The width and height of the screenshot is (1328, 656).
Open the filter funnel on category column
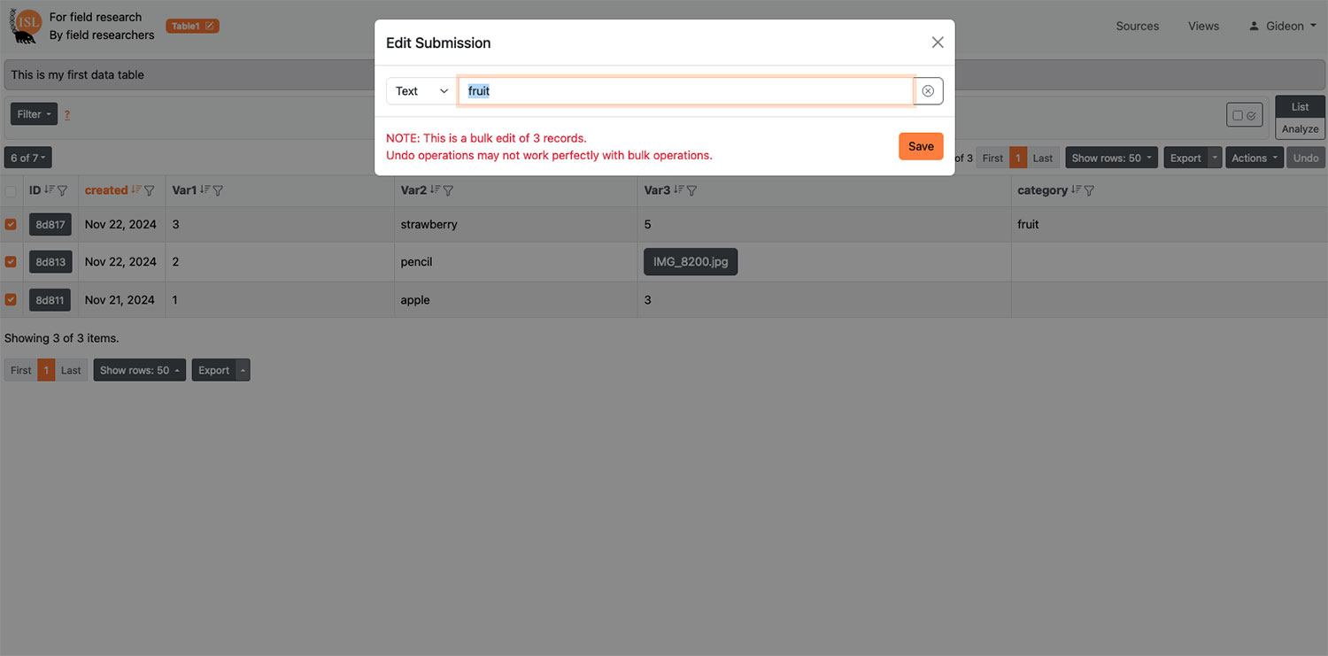(x=1090, y=190)
